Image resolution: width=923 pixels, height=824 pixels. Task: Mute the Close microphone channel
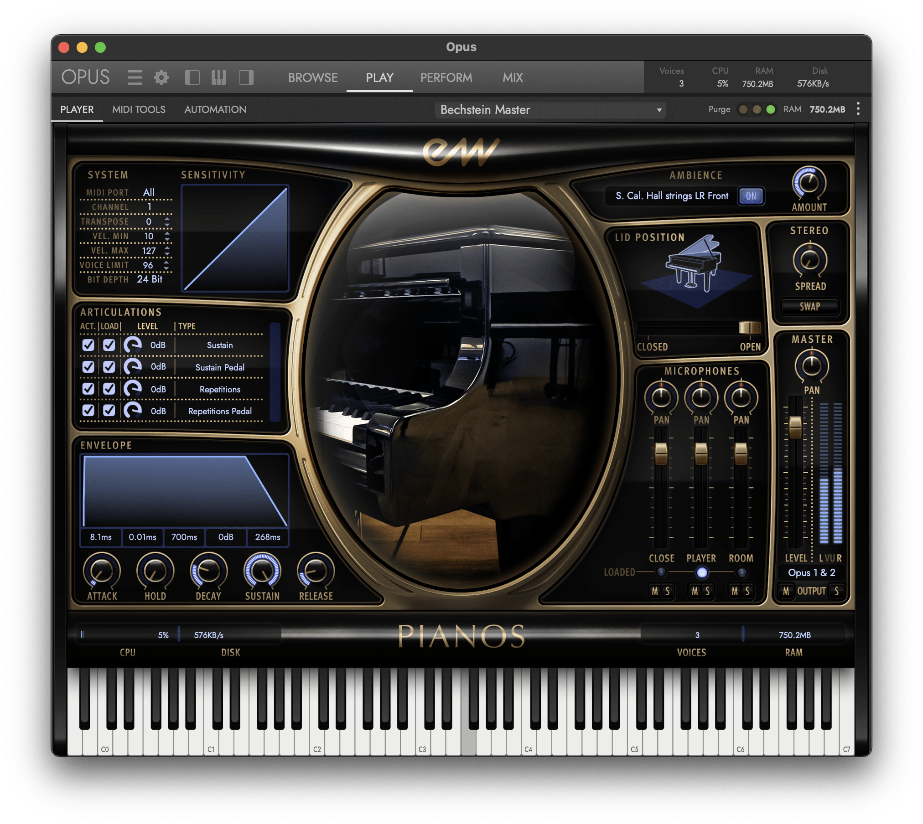tap(655, 592)
